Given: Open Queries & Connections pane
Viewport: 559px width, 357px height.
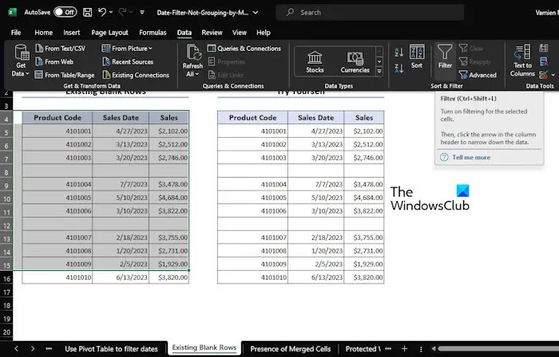Looking at the screenshot, I should tap(244, 49).
